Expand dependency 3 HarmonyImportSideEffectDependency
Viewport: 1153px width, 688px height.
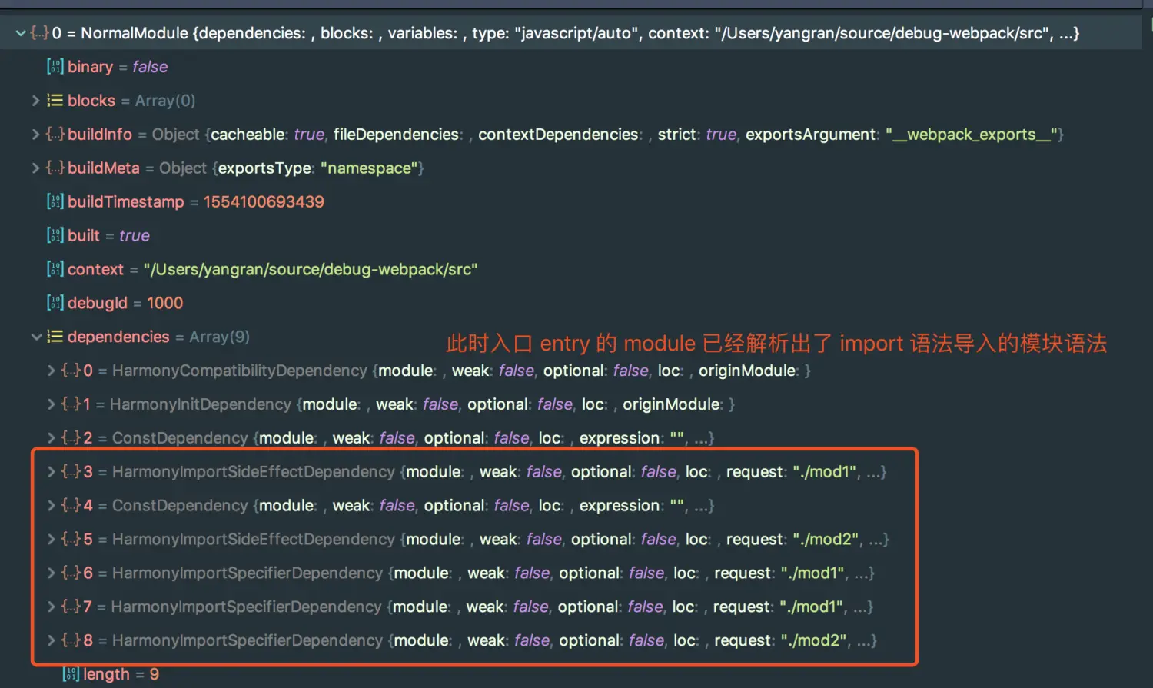pyautogui.click(x=51, y=472)
